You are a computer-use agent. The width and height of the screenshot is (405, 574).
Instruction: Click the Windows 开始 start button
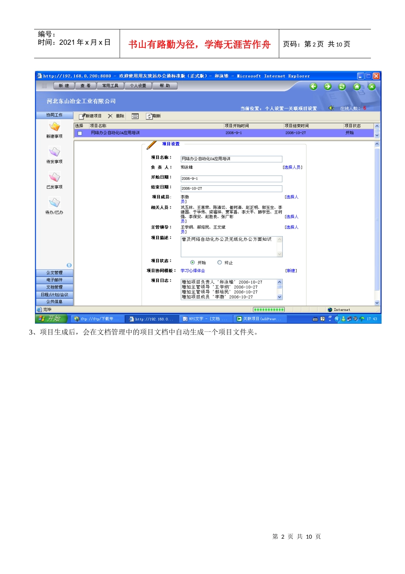click(x=52, y=319)
